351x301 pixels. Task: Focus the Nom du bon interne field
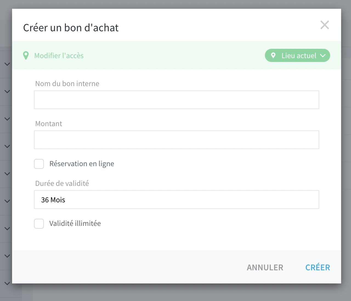177,100
